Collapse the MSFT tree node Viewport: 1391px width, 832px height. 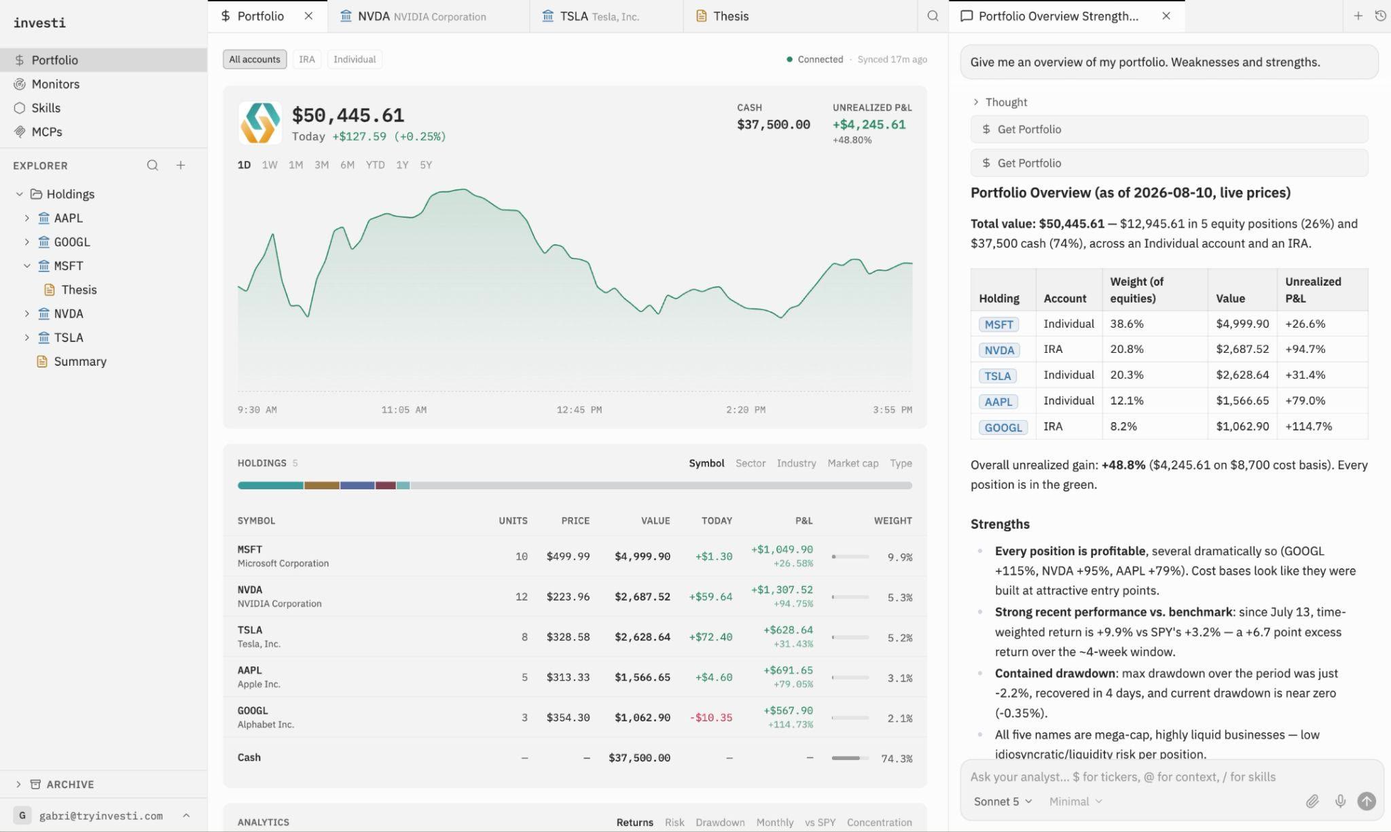tap(27, 266)
